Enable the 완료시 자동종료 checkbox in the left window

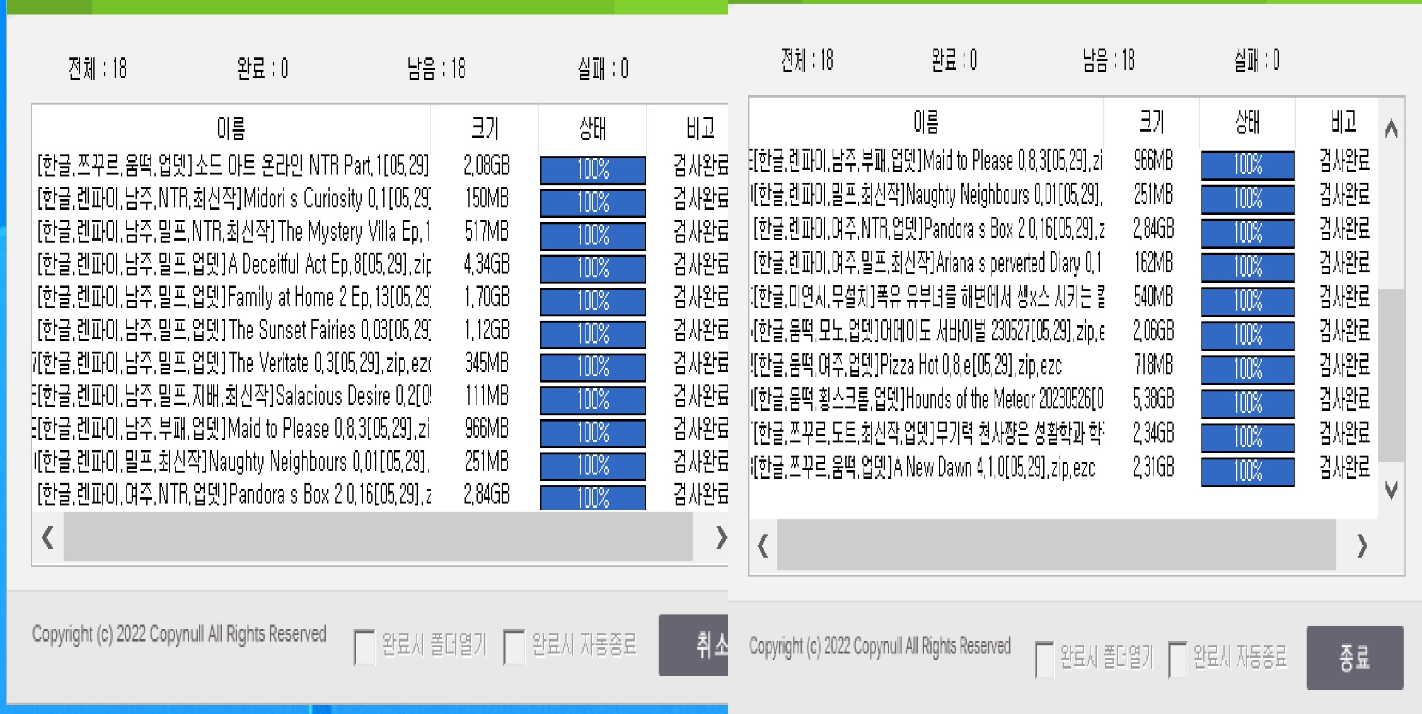[x=512, y=645]
